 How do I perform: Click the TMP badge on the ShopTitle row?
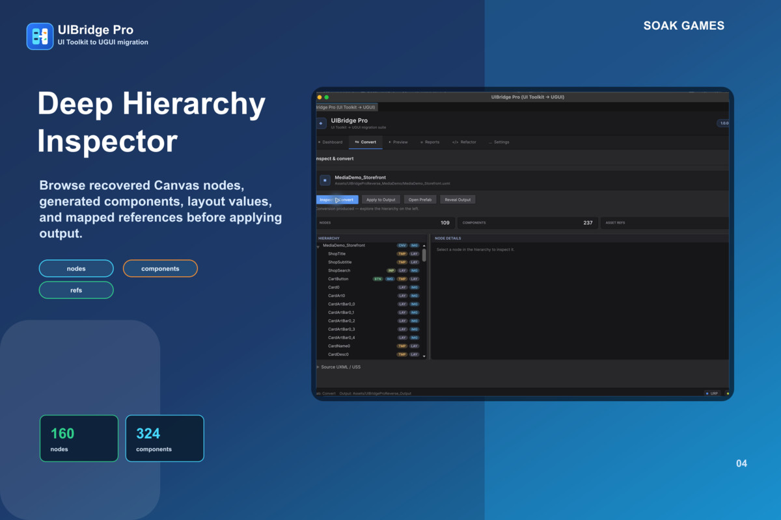click(402, 254)
